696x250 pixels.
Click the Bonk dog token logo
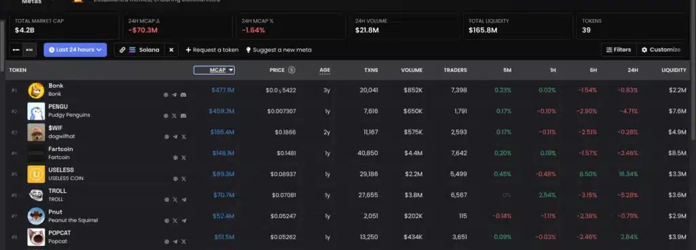click(x=37, y=90)
